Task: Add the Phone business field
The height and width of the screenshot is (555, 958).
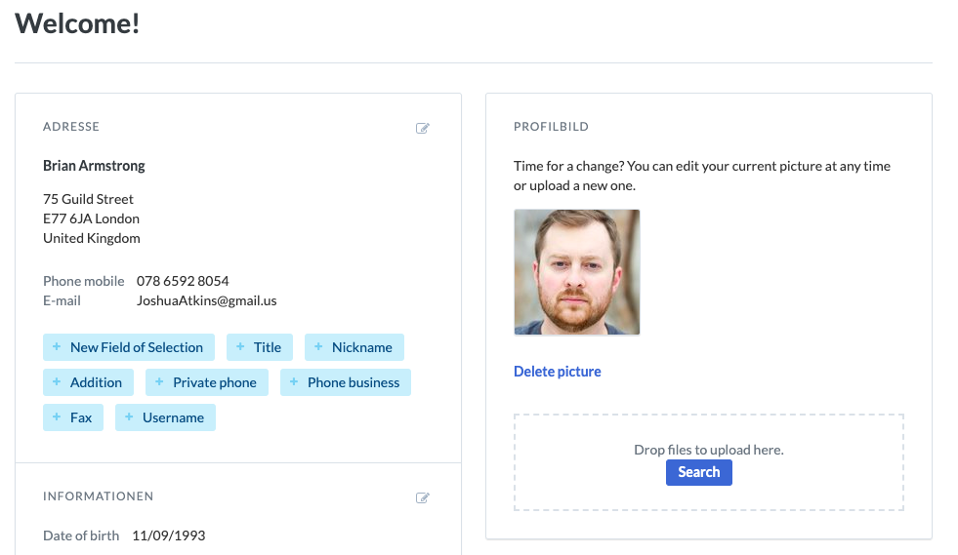Action: (346, 382)
